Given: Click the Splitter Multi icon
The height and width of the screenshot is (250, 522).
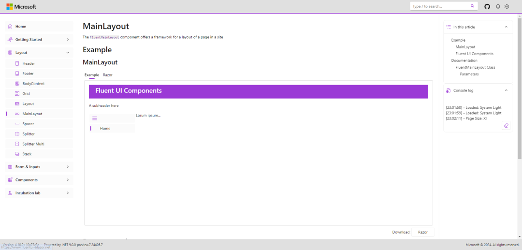Looking at the screenshot, I should click(x=17, y=144).
